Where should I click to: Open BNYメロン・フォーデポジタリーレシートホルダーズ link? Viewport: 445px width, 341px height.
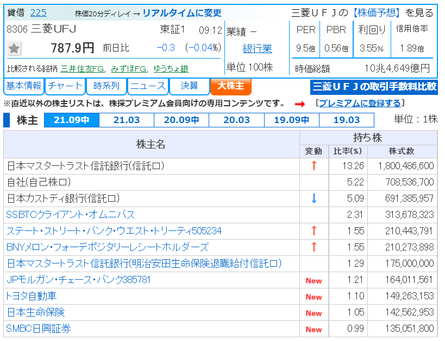click(x=107, y=247)
